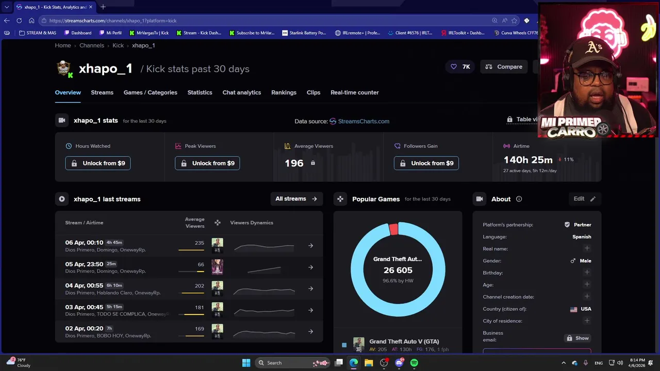Open the Starlink Battery bookmark

(x=304, y=33)
